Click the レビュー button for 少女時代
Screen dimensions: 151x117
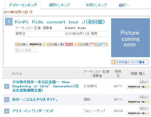pyautogui.click(x=144, y=82)
